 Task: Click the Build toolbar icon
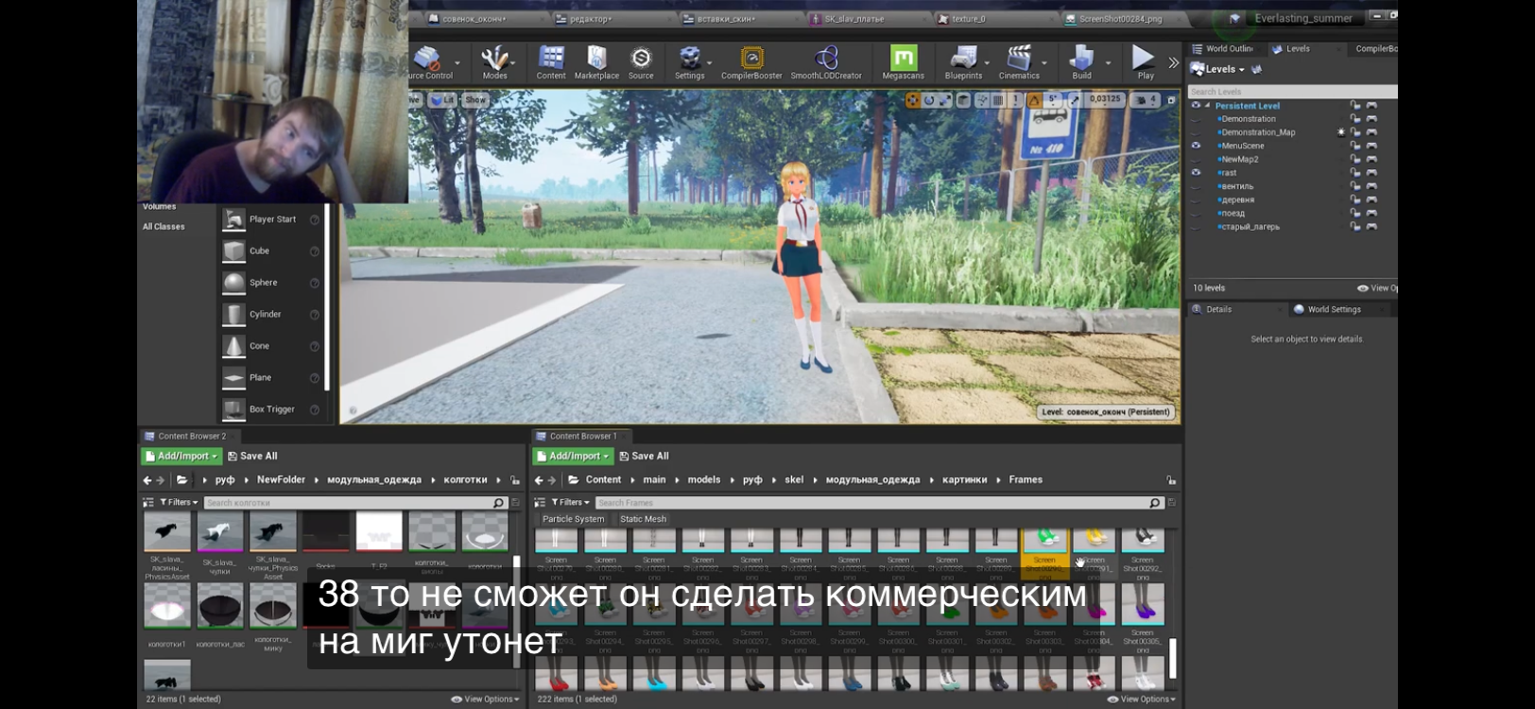point(1081,62)
